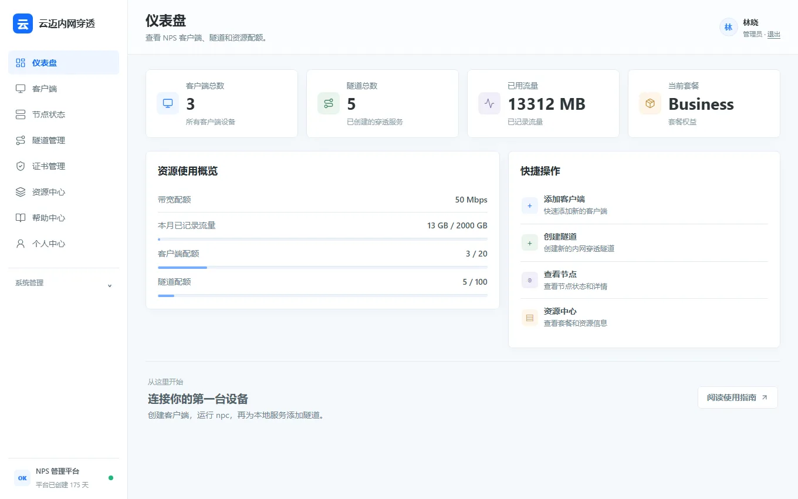Click the 帮助中心 book icon in sidebar

[x=21, y=218]
